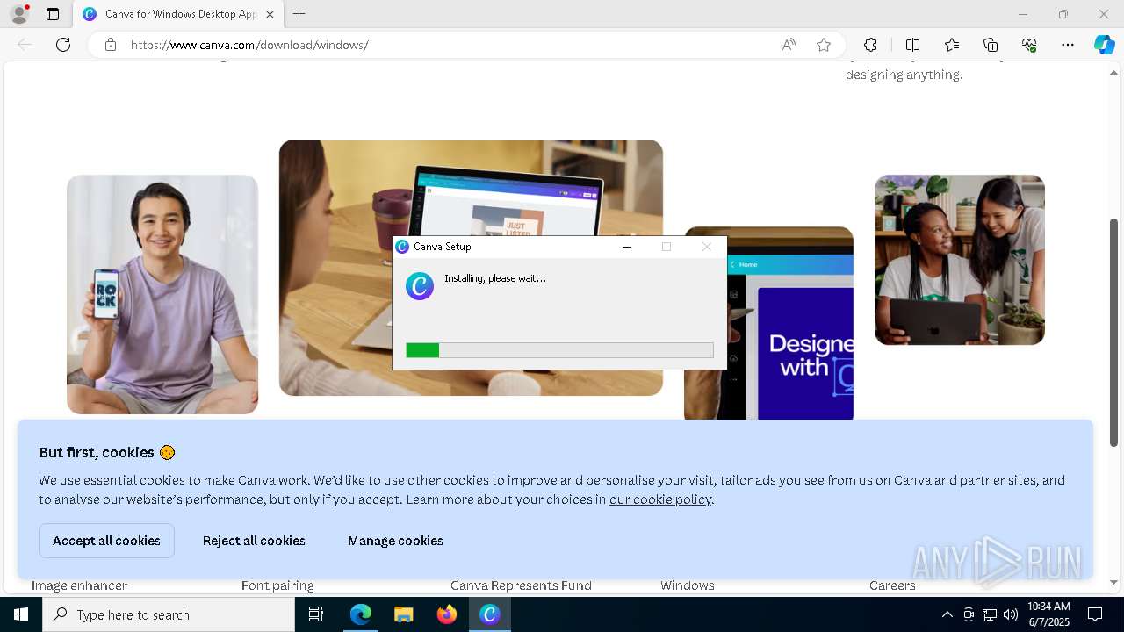Viewport: 1124px width, 632px height.
Task: Show hidden system tray icons
Action: tap(947, 614)
